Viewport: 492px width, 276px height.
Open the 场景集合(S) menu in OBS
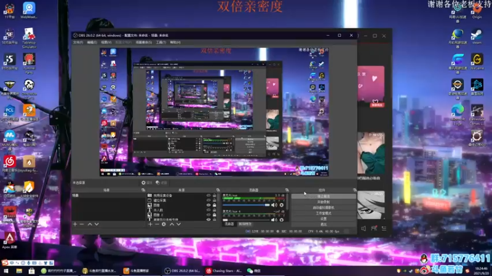point(144,42)
